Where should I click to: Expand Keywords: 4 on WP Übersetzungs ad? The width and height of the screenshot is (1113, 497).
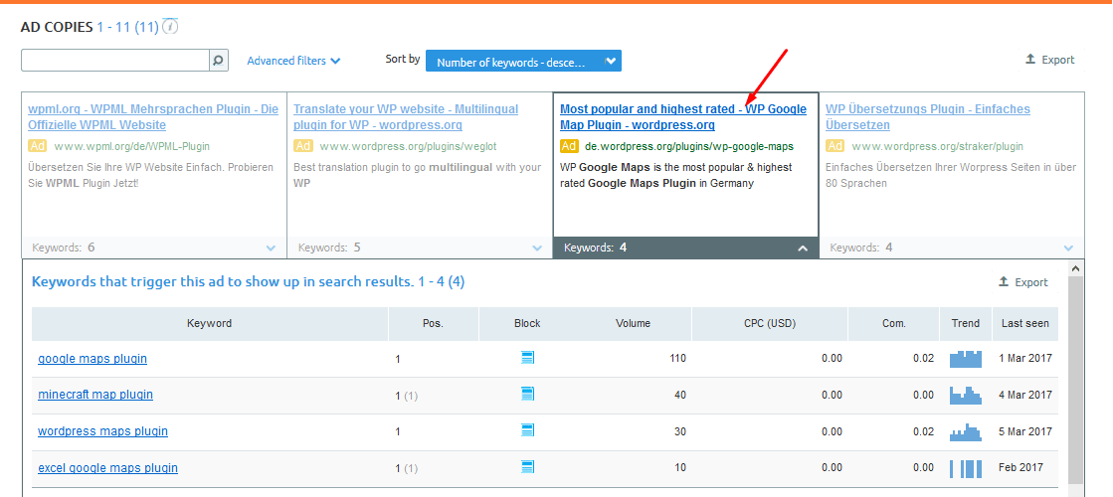coord(952,248)
